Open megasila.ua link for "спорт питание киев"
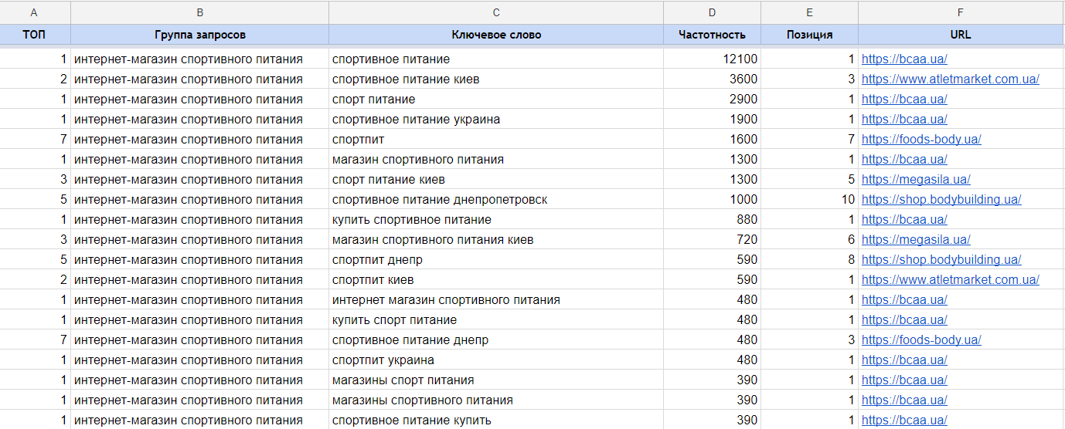 click(x=916, y=180)
